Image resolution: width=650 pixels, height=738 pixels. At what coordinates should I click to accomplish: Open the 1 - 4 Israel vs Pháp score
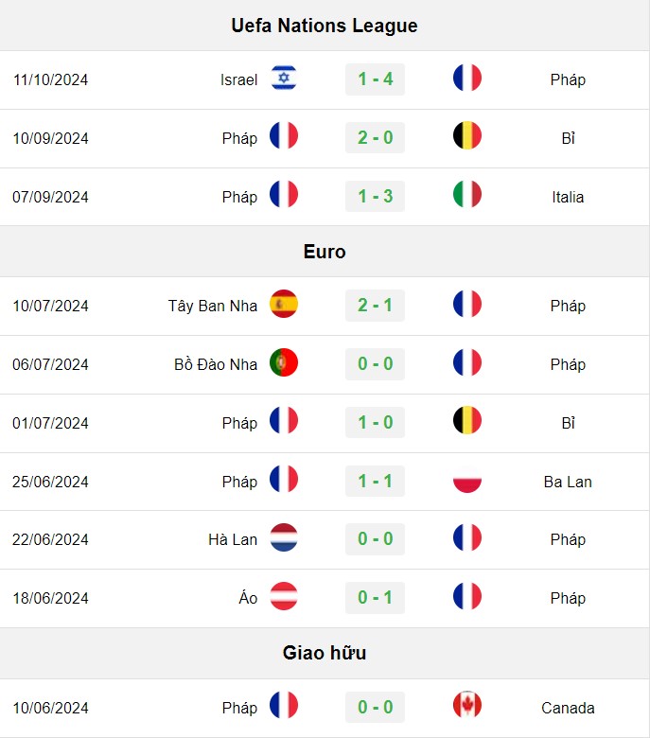click(375, 79)
